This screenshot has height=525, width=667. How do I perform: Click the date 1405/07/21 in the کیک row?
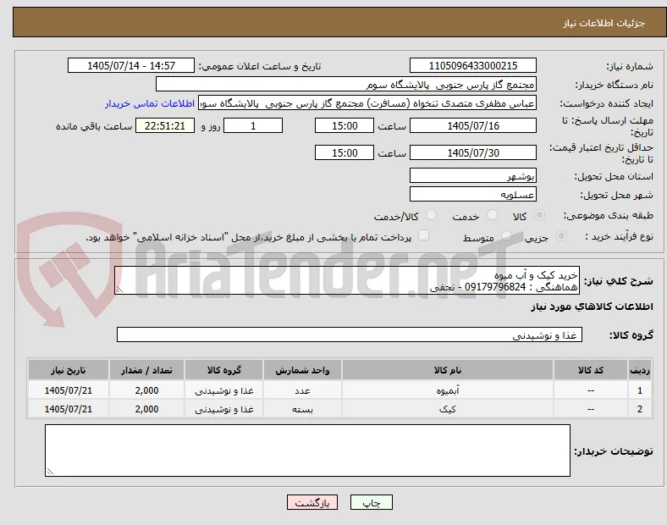[69, 409]
